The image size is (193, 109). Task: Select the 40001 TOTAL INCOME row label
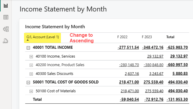[x=53, y=47]
